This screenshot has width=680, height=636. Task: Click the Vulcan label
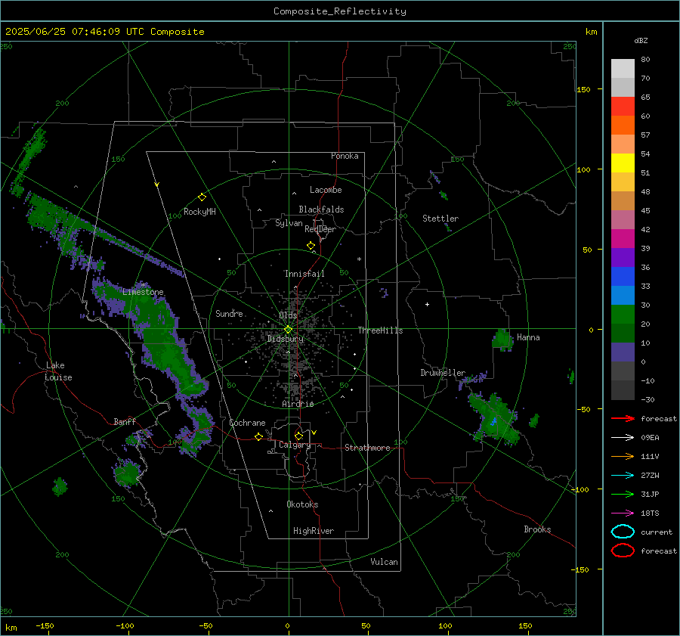coord(384,562)
